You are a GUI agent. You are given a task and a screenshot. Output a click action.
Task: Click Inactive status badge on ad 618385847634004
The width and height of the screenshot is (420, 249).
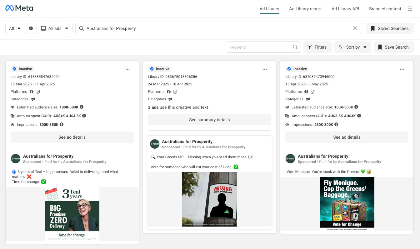[22, 69]
